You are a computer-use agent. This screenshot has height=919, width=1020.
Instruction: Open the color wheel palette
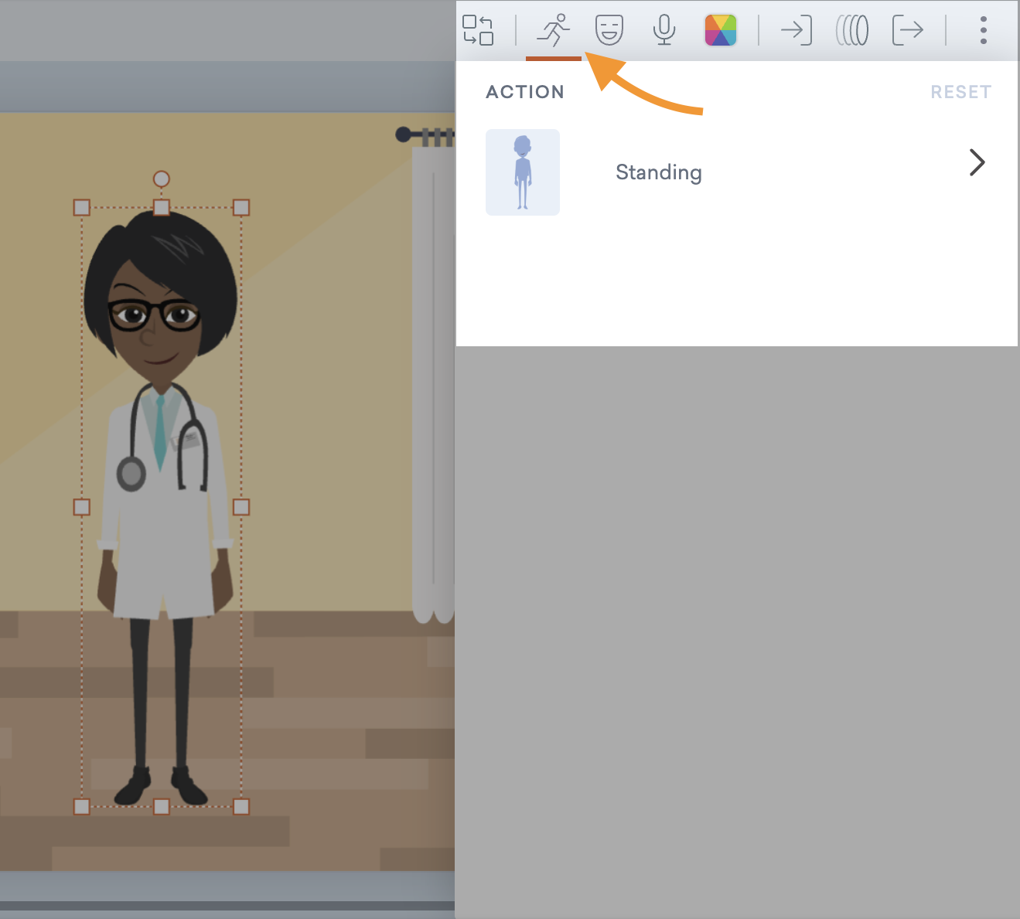point(720,31)
